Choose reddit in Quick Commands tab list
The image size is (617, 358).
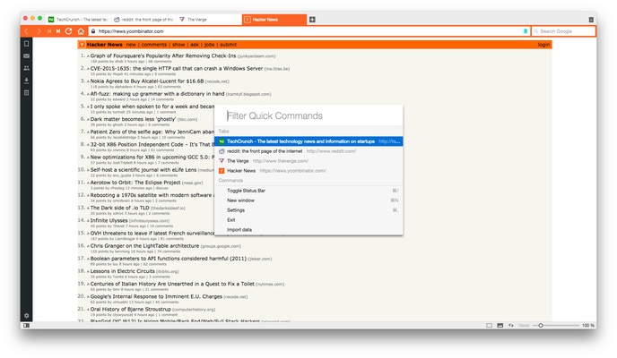(x=308, y=151)
